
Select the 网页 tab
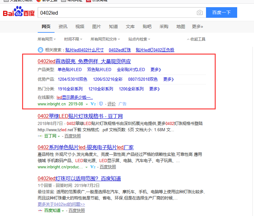[x=46, y=26]
